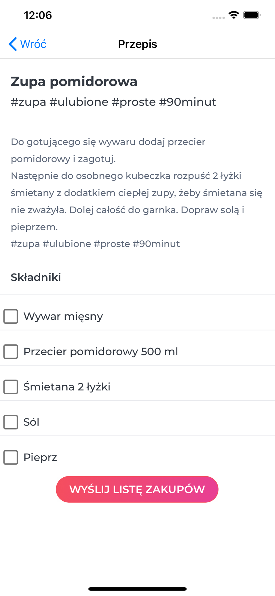The image size is (275, 596).
Task: Mark the Sól ingredient checkbox
Action: pos(11,422)
